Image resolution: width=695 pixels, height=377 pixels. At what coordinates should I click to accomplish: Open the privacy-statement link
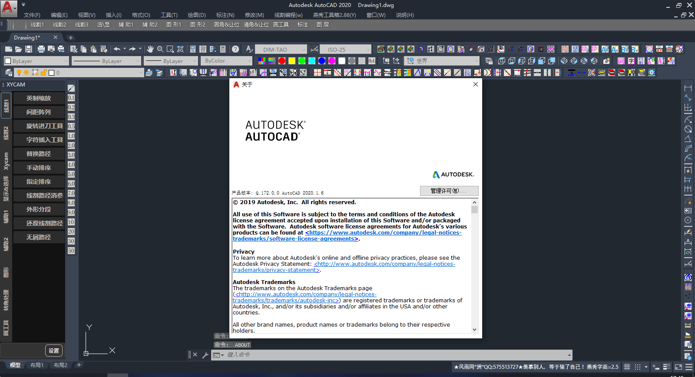coord(344,267)
